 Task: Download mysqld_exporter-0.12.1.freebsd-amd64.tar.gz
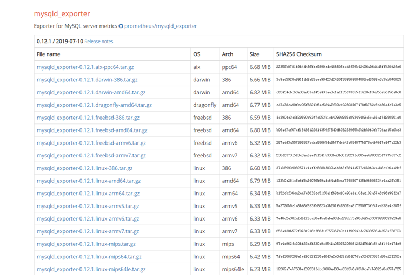pyautogui.click(x=92, y=130)
